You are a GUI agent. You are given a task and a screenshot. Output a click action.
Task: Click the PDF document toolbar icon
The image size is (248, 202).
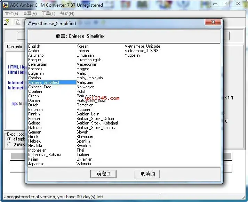coord(17,22)
